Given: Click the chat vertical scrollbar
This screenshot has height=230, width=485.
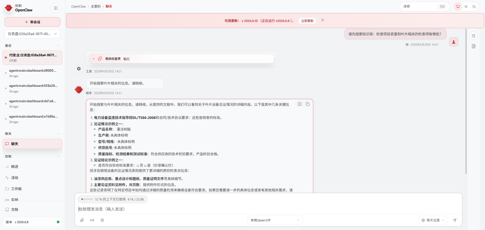Looking at the screenshot, I should pyautogui.click(x=466, y=101).
